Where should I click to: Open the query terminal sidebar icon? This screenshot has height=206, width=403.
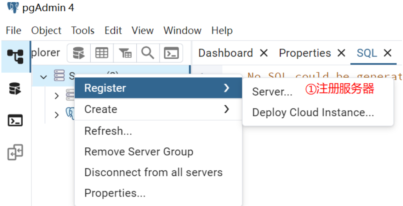pos(15,120)
